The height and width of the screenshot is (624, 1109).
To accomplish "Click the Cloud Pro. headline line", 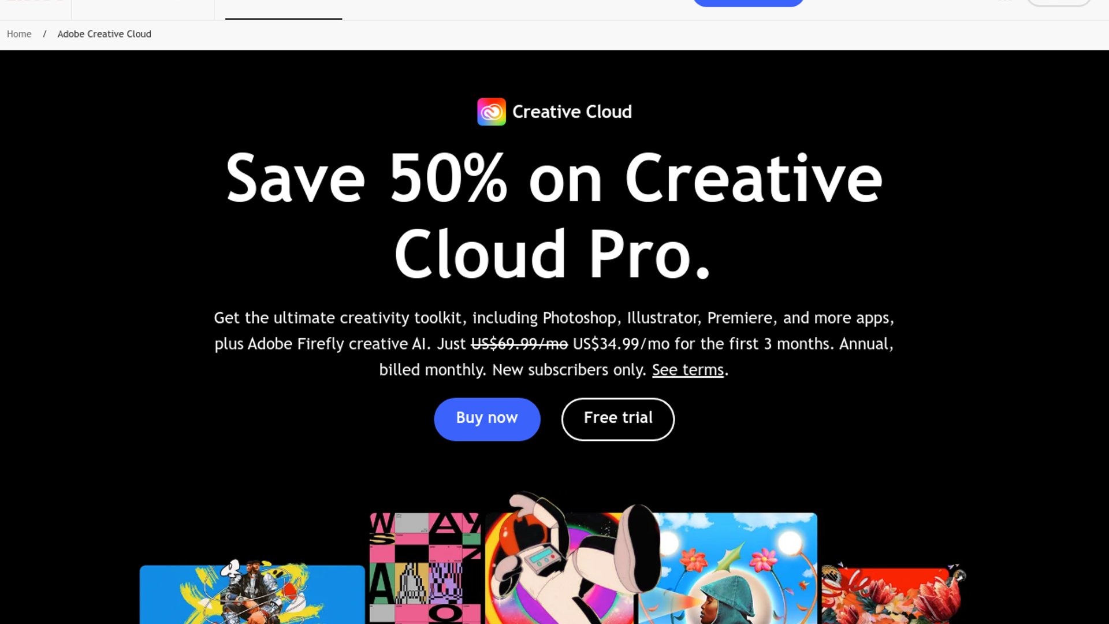I will coord(553,254).
